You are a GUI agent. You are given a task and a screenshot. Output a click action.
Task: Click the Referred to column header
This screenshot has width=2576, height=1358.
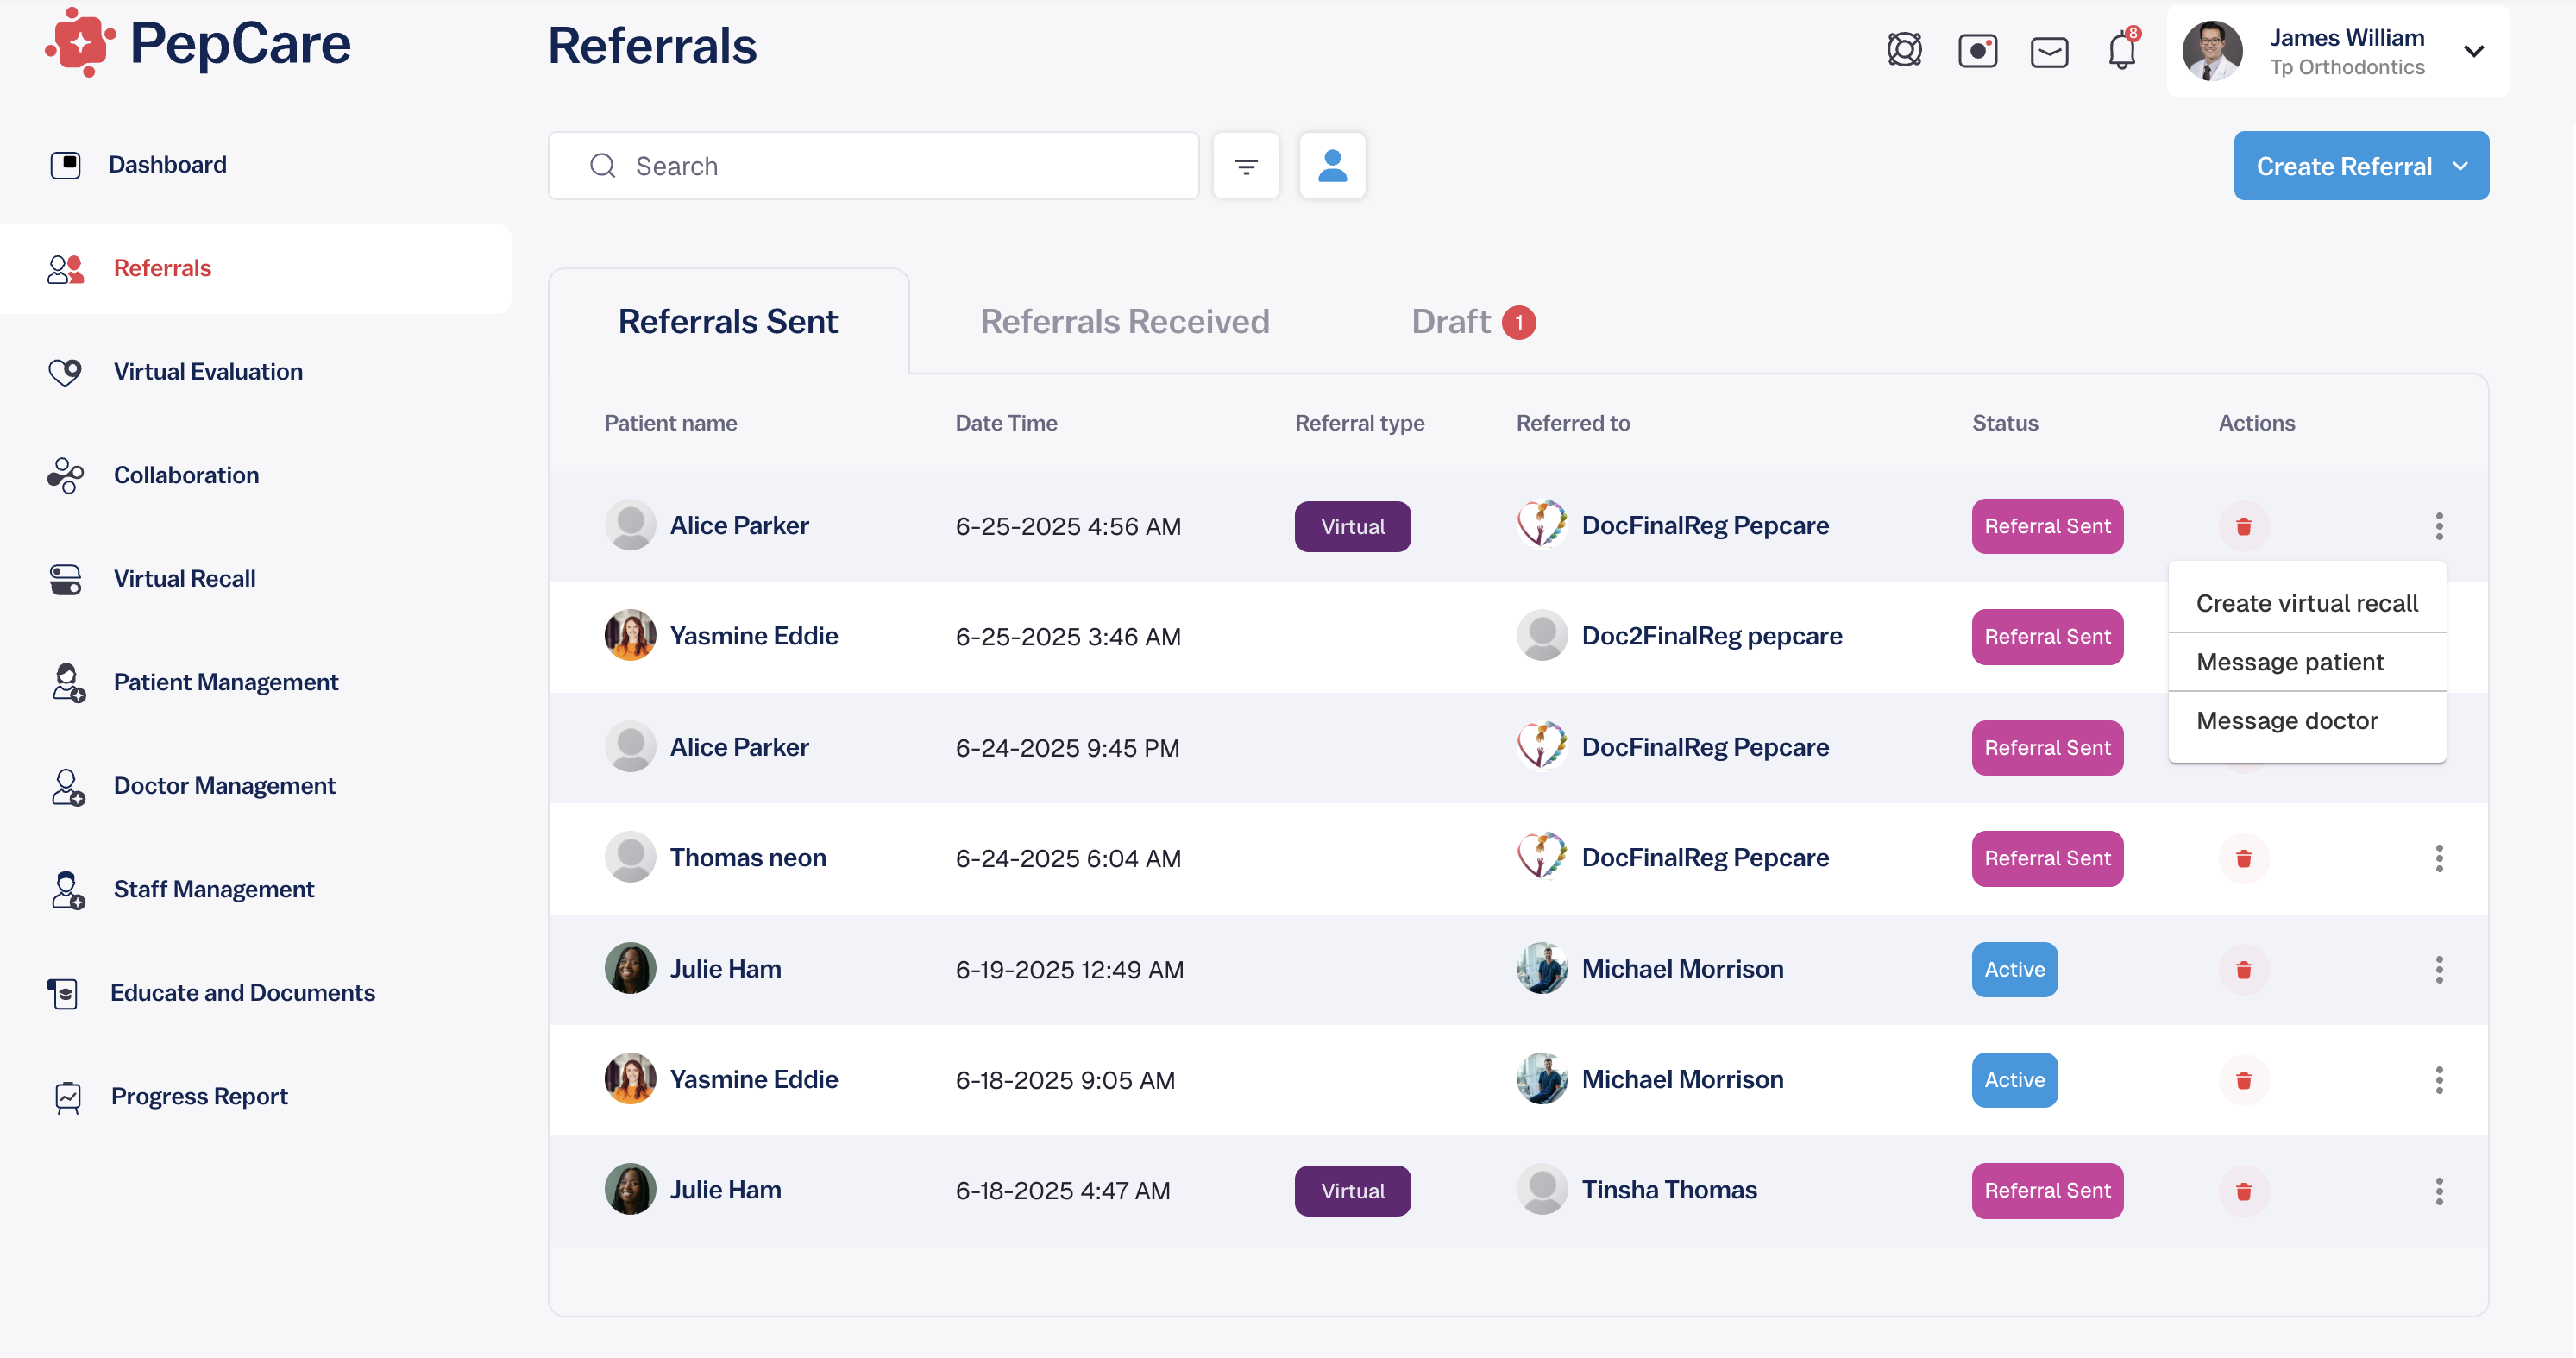(x=1572, y=423)
